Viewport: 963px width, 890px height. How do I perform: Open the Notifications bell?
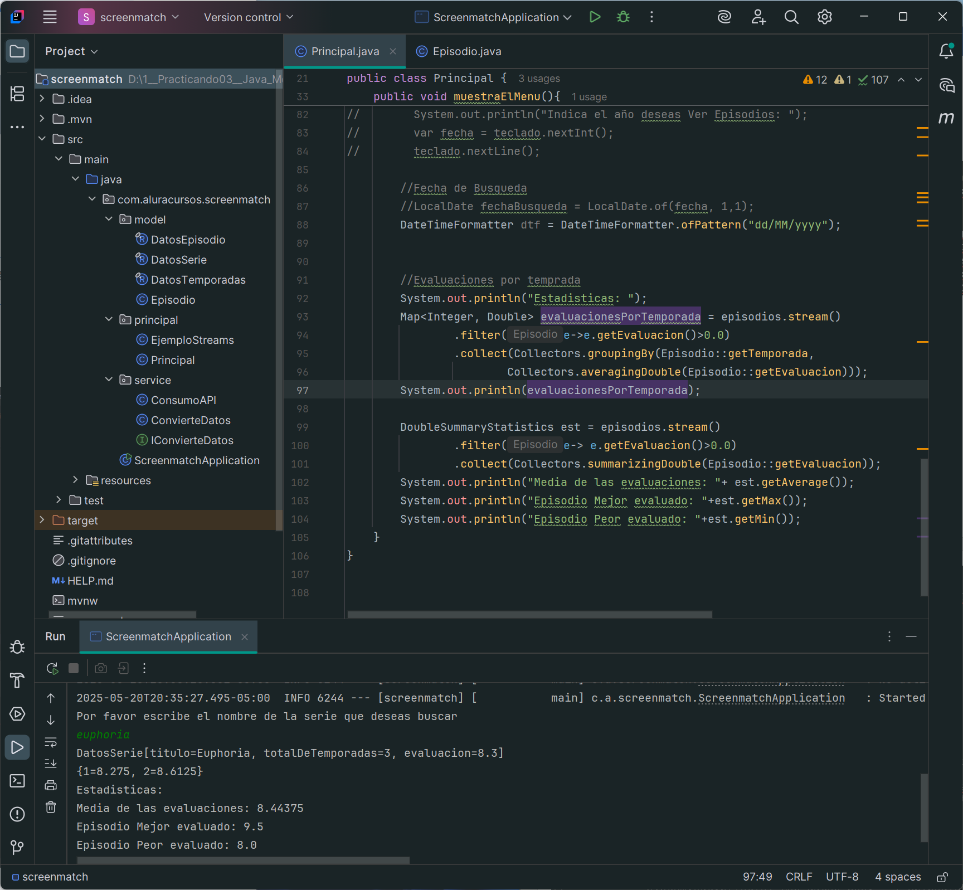coord(946,51)
